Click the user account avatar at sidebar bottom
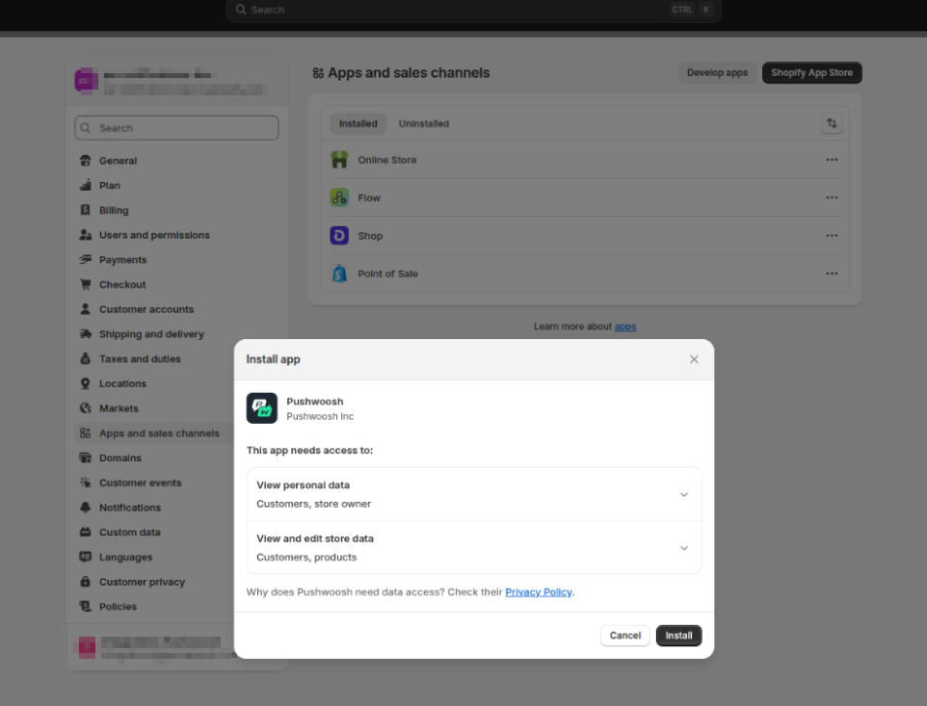 [87, 647]
